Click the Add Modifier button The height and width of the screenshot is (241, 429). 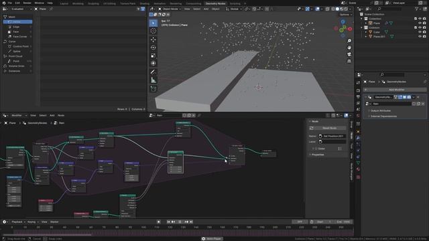pos(395,90)
